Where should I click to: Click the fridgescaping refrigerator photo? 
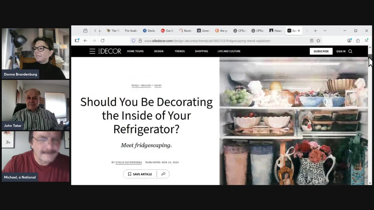point(293,121)
